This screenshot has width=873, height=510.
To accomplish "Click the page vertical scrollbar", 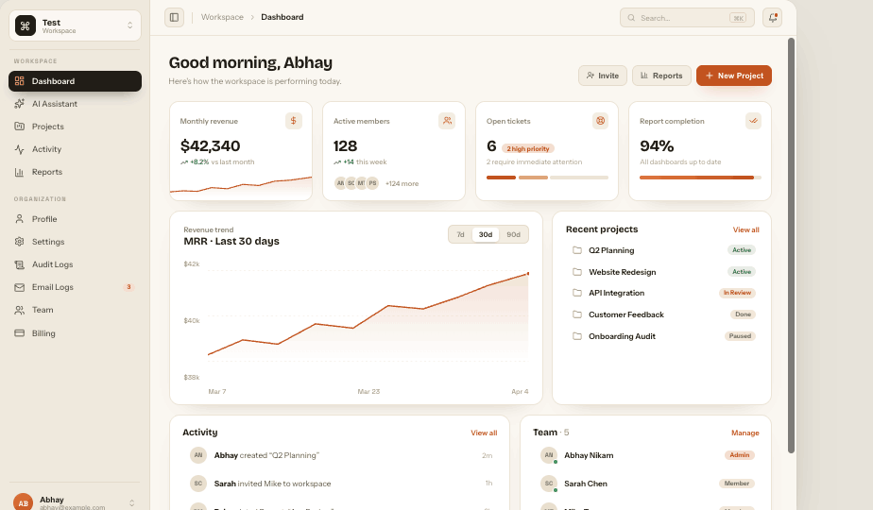I will [x=791, y=245].
